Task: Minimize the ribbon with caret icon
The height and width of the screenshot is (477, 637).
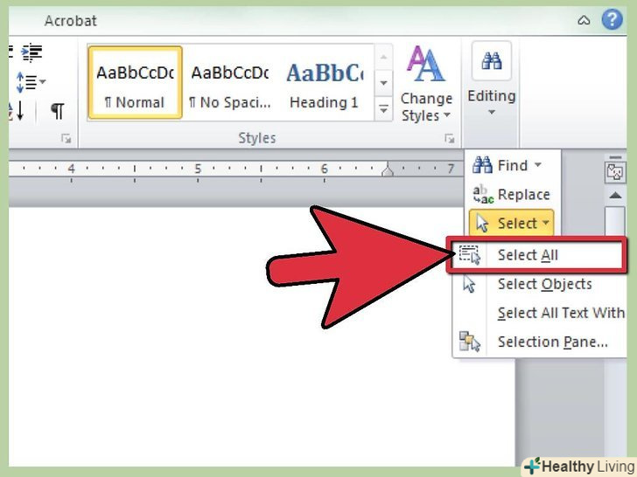Action: pos(584,20)
